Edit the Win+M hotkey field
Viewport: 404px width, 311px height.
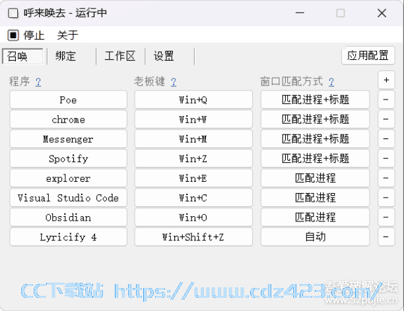click(193, 139)
